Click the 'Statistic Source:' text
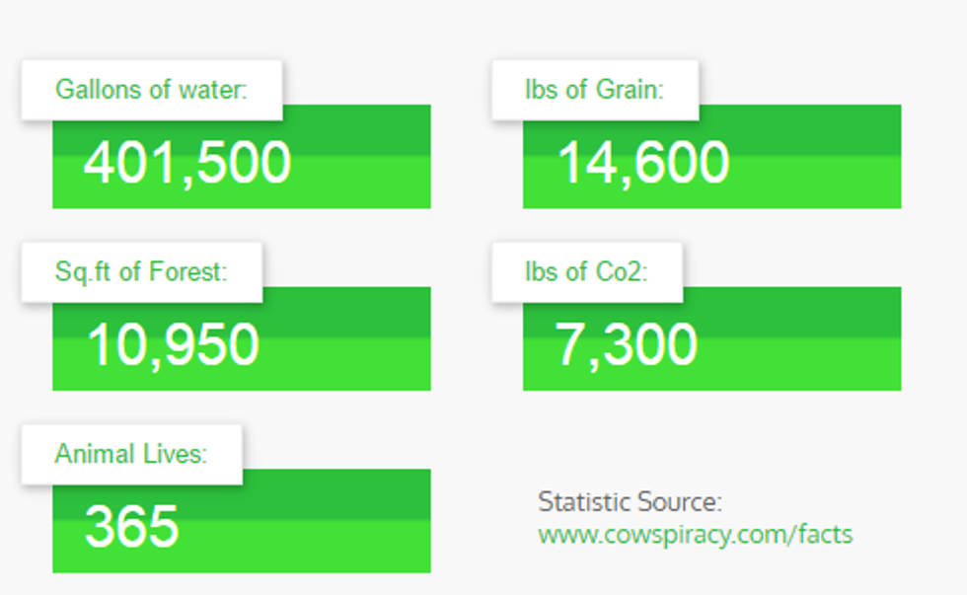Image resolution: width=967 pixels, height=595 pixels. coord(630,502)
